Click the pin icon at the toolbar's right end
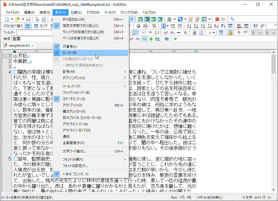Image resolution: width=278 pixels, height=201 pixels. point(233,19)
